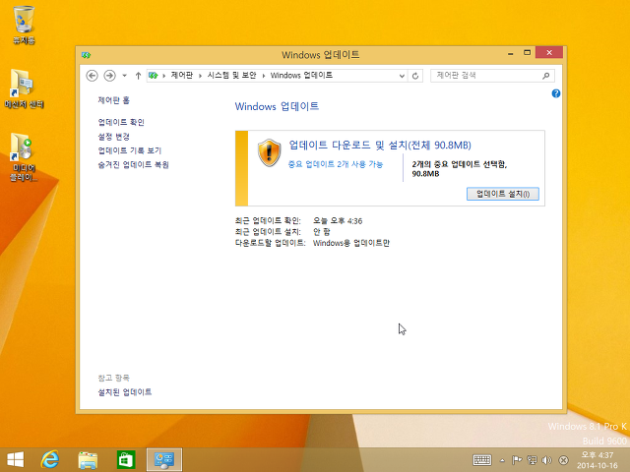This screenshot has height=472, width=630.
Task: Click the 오늘 오후 4:36 value
Action: [338, 220]
